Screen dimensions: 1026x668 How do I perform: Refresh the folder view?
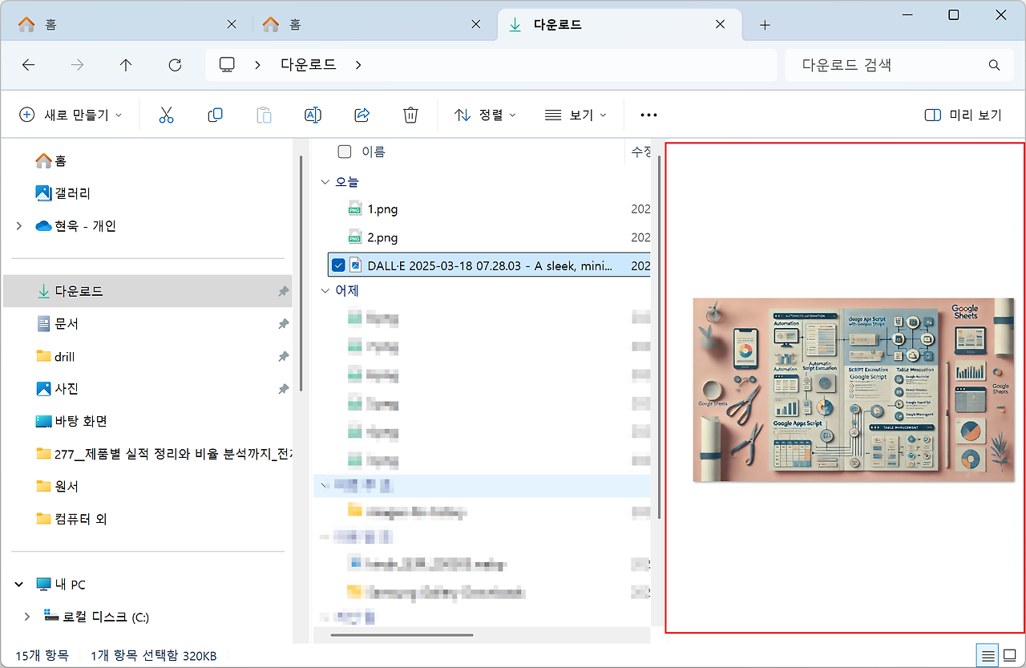coord(175,65)
